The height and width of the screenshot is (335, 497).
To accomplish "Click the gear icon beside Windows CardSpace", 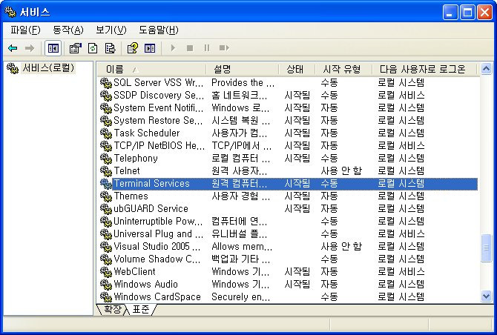I will point(106,297).
